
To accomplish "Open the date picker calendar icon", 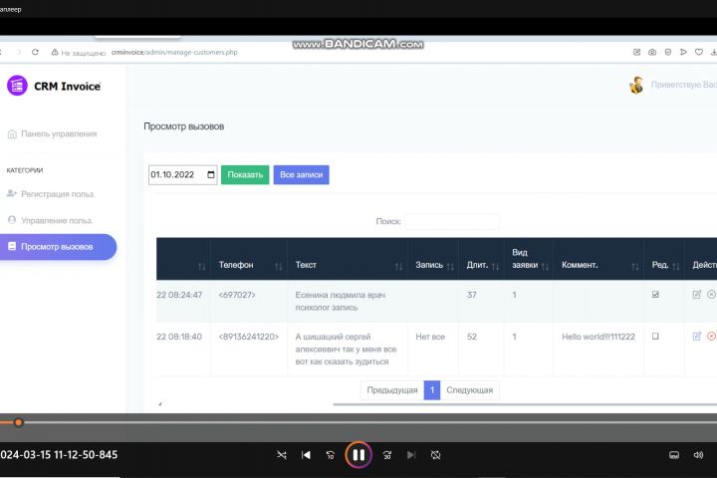I will coord(211,174).
